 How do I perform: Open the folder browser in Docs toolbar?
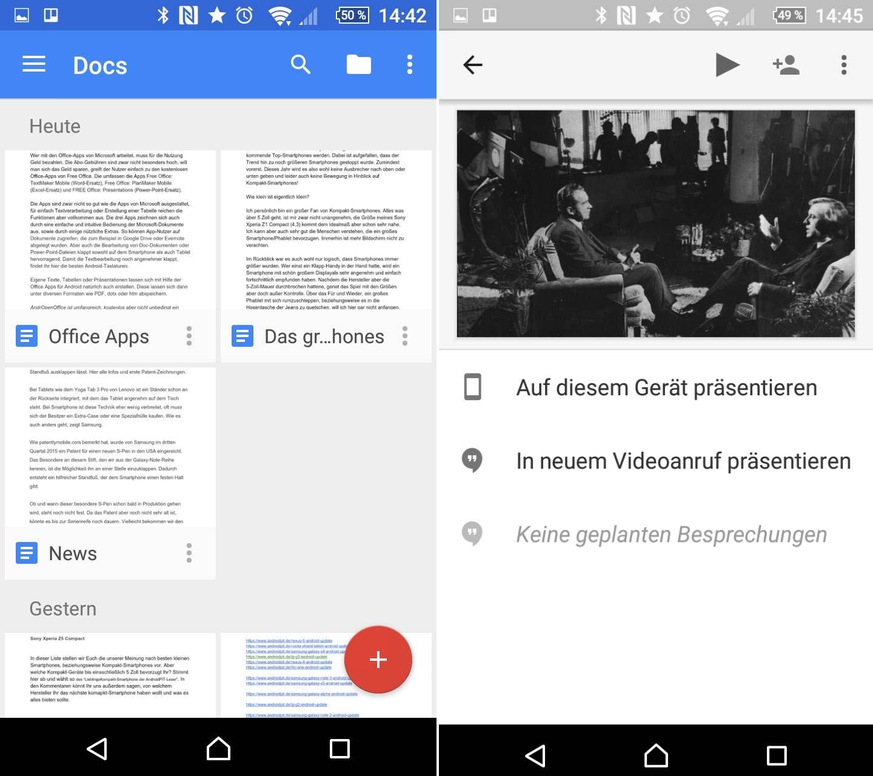coord(358,64)
